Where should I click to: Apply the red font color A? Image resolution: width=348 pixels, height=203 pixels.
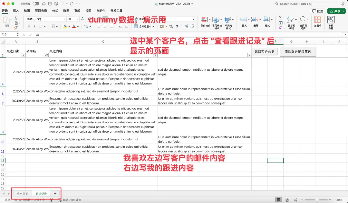click(x=74, y=26)
